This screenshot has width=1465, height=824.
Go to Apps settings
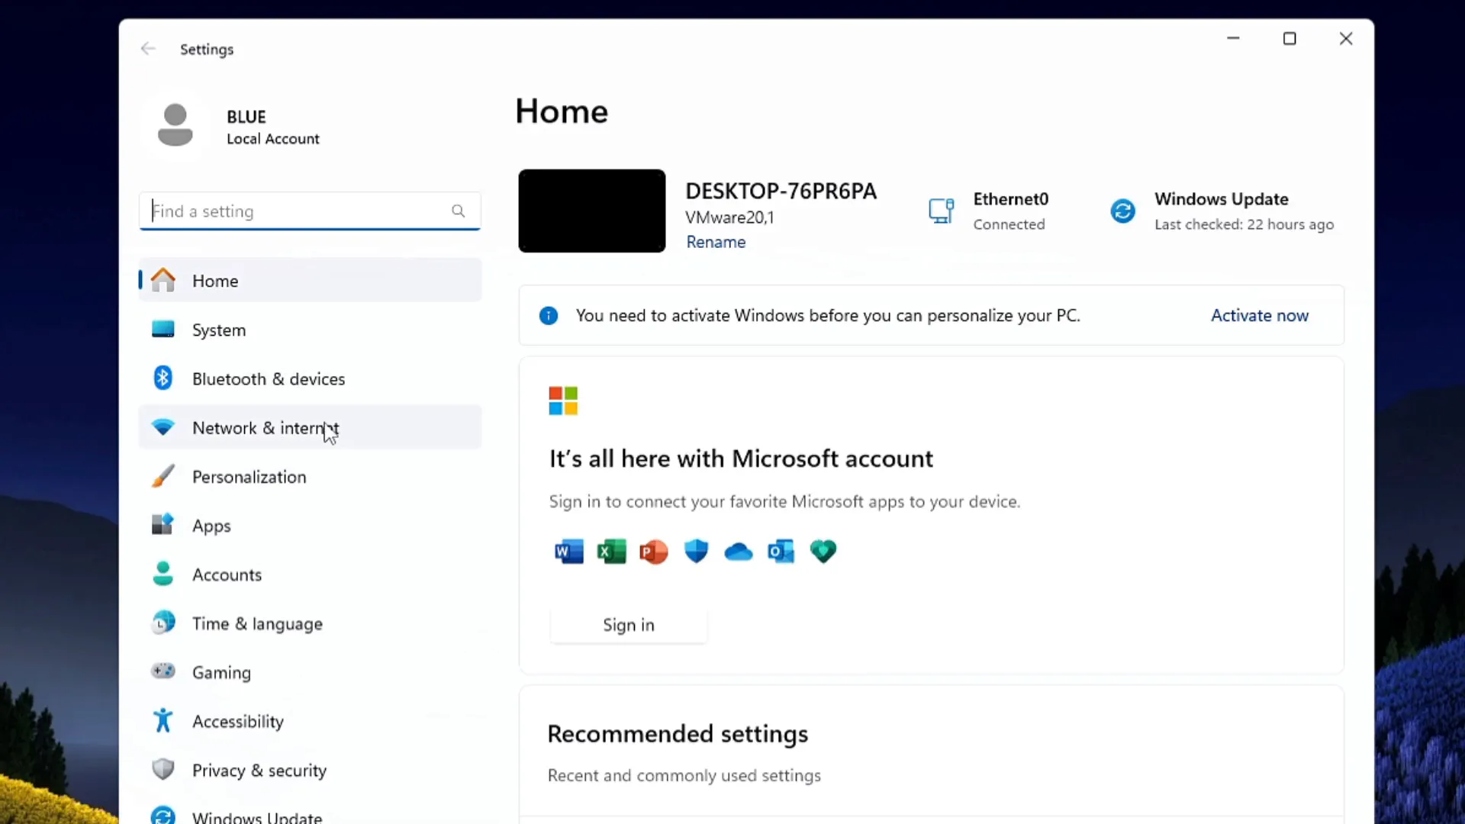click(x=310, y=525)
